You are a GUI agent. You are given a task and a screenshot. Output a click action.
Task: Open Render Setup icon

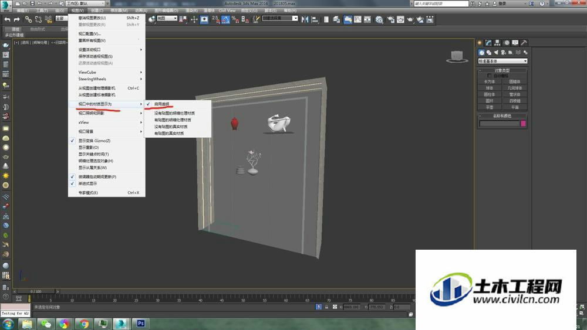(x=390, y=19)
